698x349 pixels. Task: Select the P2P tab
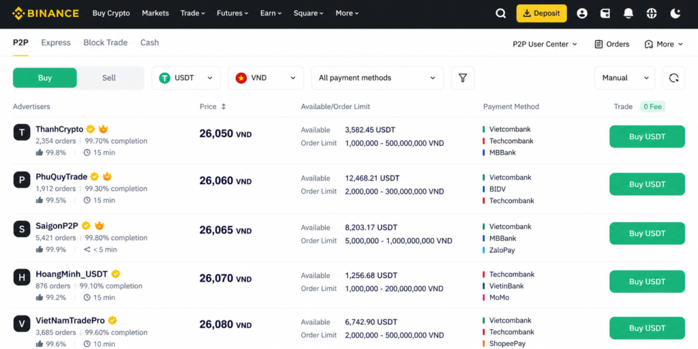click(x=20, y=43)
